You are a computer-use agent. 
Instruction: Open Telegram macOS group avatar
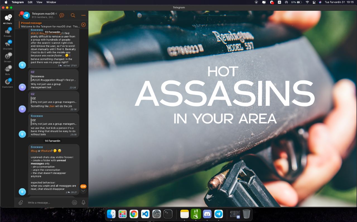(26, 15)
